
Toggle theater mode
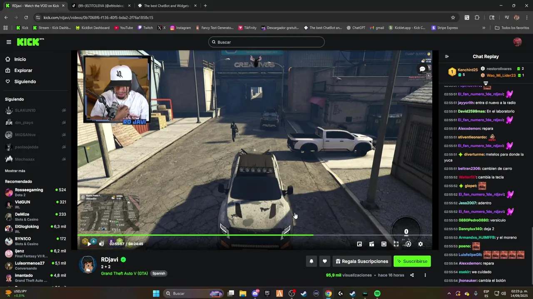(384, 244)
